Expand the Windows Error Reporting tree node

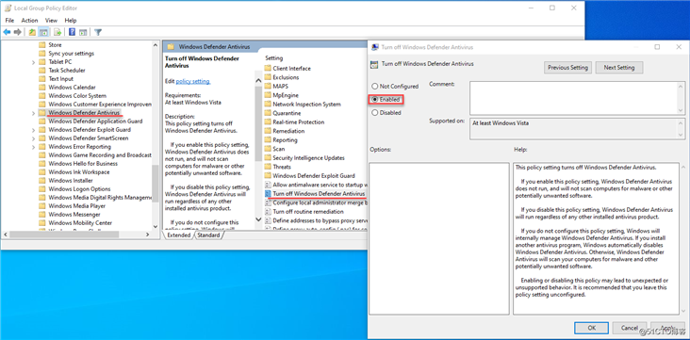click(x=33, y=147)
